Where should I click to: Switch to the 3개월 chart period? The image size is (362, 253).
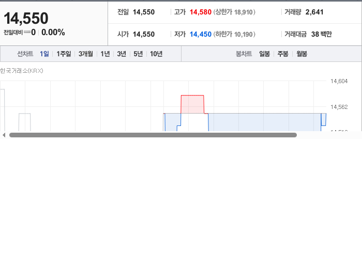point(86,54)
